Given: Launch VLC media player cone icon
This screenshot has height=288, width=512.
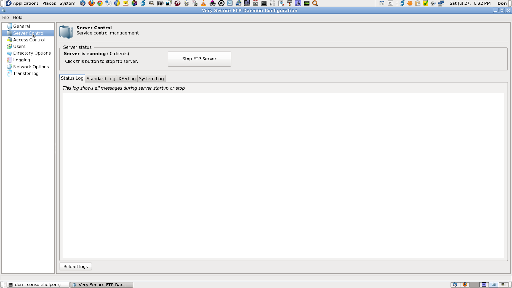Looking at the screenshot, I should coord(203,3).
